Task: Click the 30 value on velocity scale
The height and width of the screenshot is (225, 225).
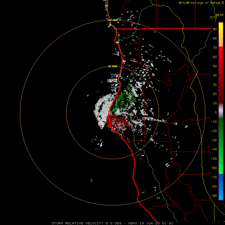Action: pos(215,85)
